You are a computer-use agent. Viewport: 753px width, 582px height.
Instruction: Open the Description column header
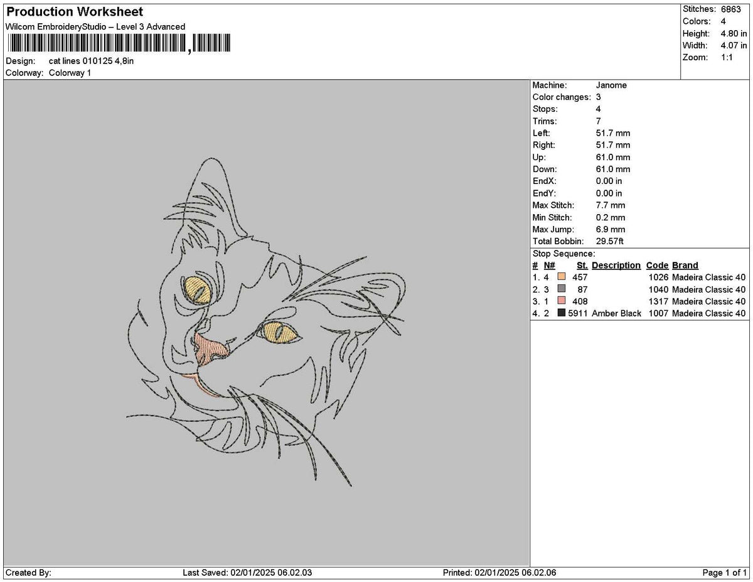616,265
